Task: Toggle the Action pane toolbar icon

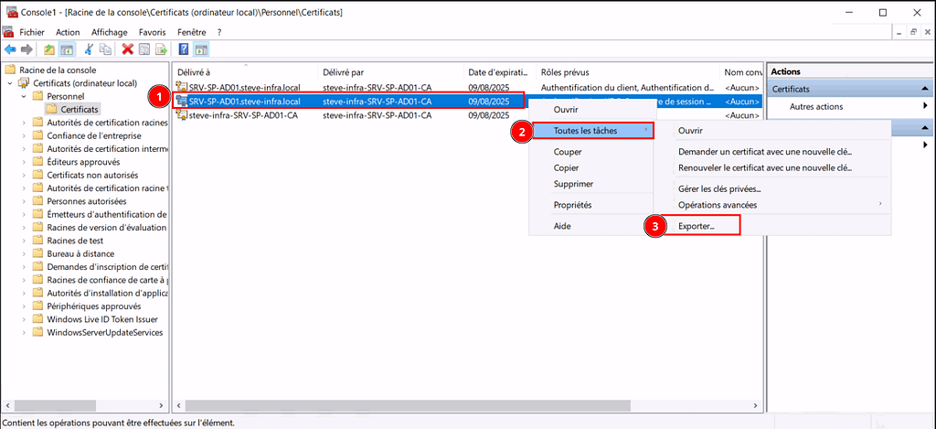Action: [201, 49]
